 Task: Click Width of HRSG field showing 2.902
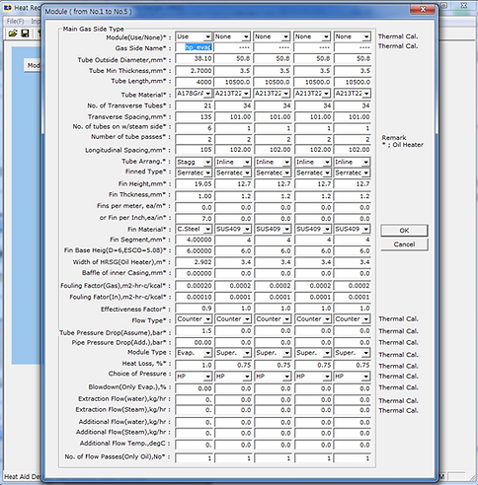[x=194, y=262]
